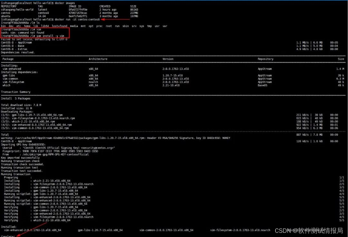Click version 2.21-10.el8

(x=171, y=85)
